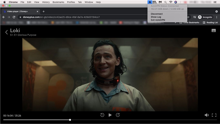Open the File menu
This screenshot has height=124, width=220.
click(x=22, y=2)
